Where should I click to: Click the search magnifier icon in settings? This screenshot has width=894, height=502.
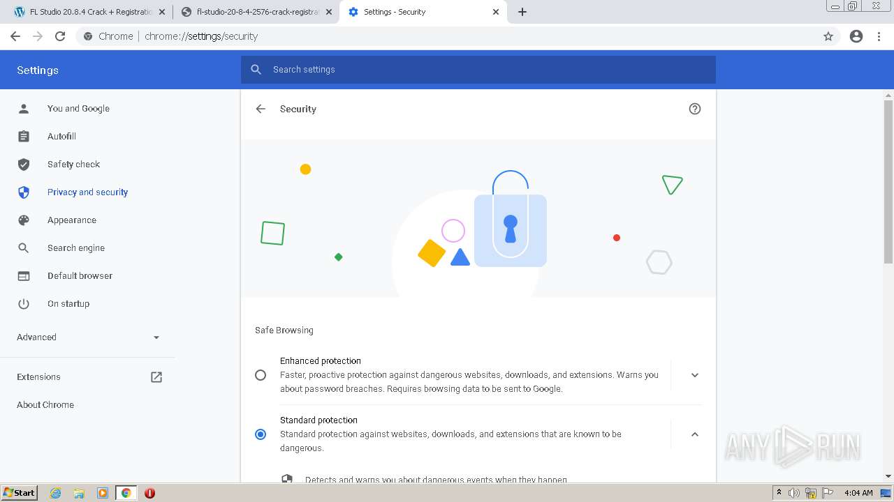(256, 70)
